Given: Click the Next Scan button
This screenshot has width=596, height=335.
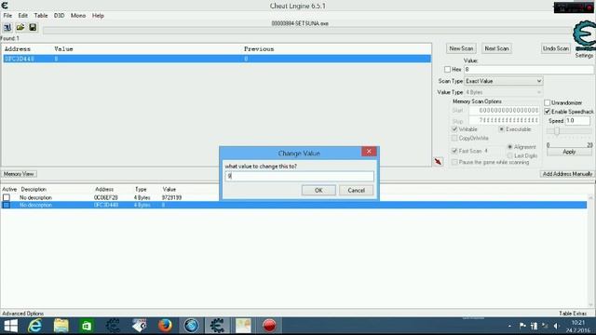Looking at the screenshot, I should [x=496, y=48].
